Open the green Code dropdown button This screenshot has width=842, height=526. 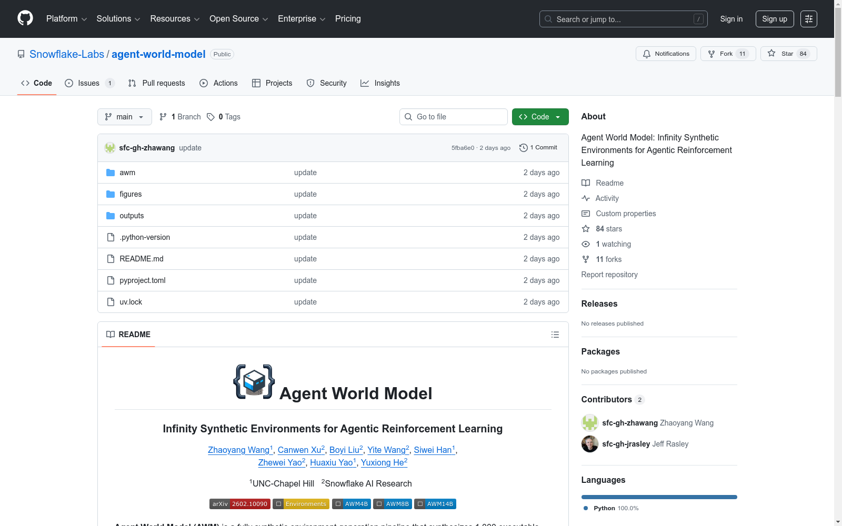pyautogui.click(x=540, y=117)
